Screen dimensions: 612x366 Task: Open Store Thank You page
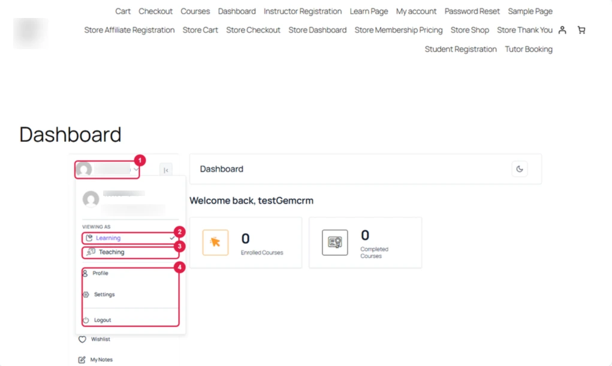[x=524, y=30]
